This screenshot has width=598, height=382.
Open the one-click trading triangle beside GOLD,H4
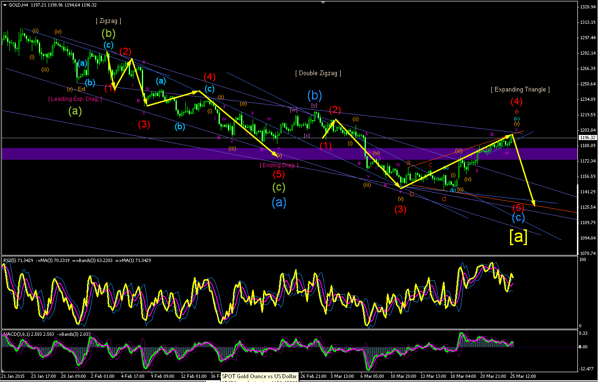5,5
